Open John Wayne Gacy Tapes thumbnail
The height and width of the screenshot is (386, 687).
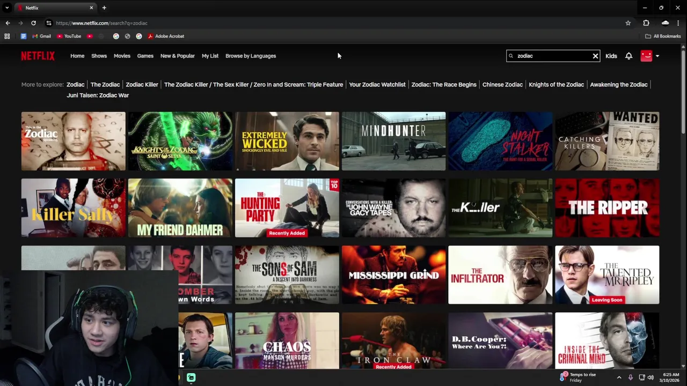click(x=394, y=208)
